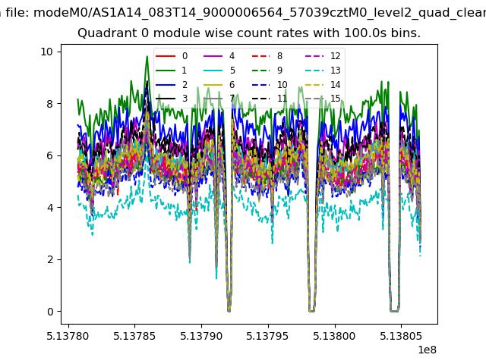Click the file path text at the top
Image resolution: width=486 pixels, height=364 pixels.
(x=243, y=11)
